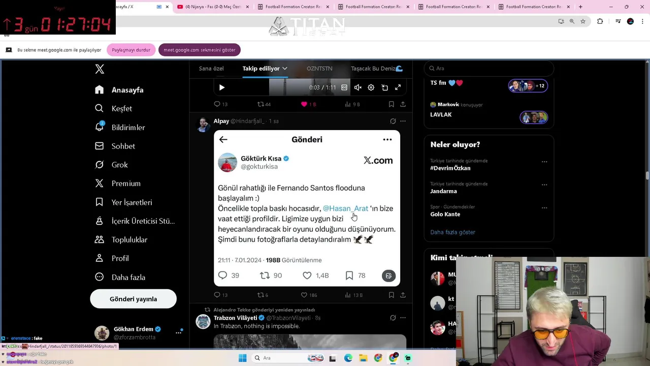Toggle video picture-in-picture
Viewport: 650px width, 366px height.
coord(384,87)
